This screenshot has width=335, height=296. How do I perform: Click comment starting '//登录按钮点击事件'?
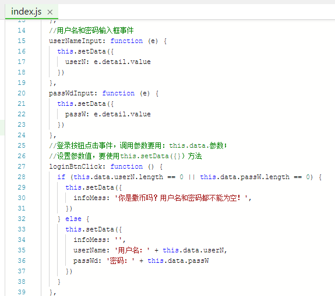[138, 145]
